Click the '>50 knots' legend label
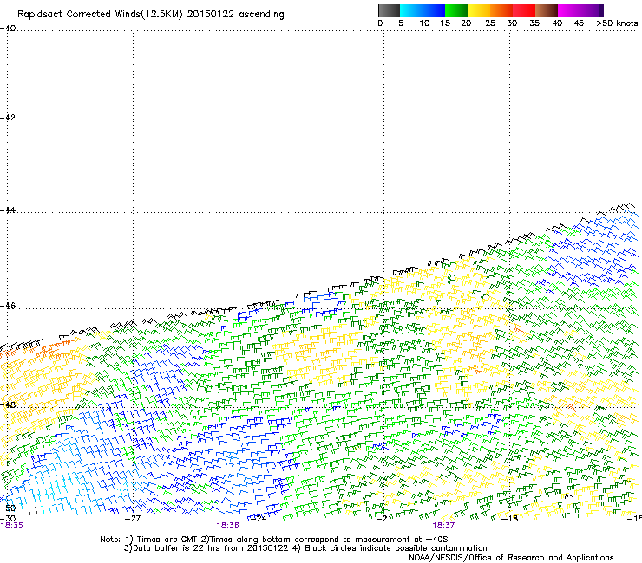The width and height of the screenshot is (642, 563). [617, 23]
